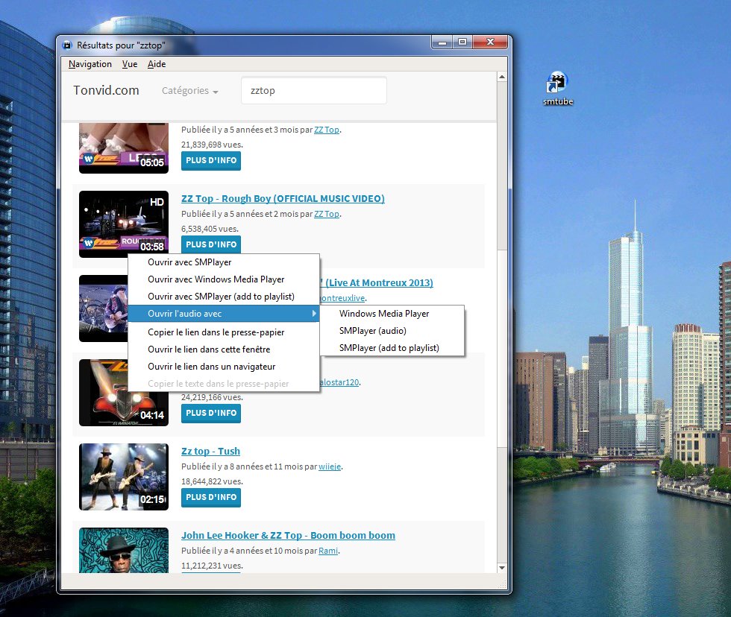
Task: Click the zztop search field
Action: point(314,90)
